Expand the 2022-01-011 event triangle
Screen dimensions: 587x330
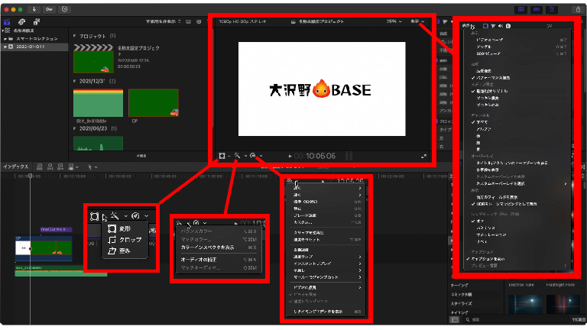(5, 47)
